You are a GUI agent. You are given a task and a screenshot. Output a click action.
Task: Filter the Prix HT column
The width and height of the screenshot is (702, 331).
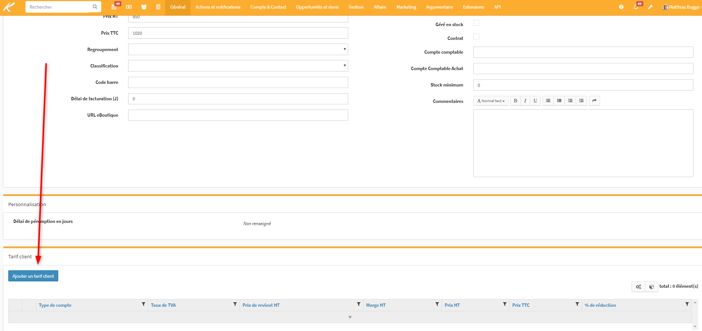click(x=505, y=304)
